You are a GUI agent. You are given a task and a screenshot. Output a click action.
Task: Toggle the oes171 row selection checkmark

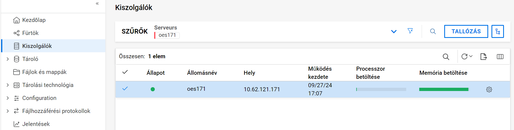[x=125, y=89]
